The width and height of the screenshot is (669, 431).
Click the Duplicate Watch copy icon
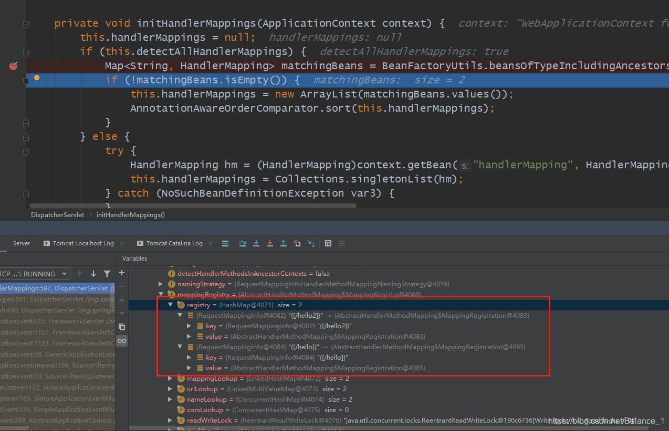[x=122, y=327]
